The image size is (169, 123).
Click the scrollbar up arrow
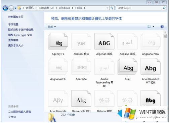coord(165,32)
